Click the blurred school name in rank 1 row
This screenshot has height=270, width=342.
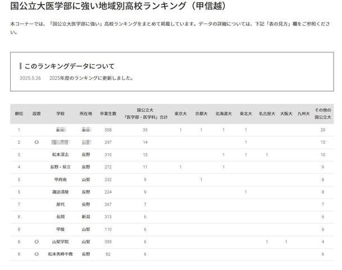coord(61,130)
